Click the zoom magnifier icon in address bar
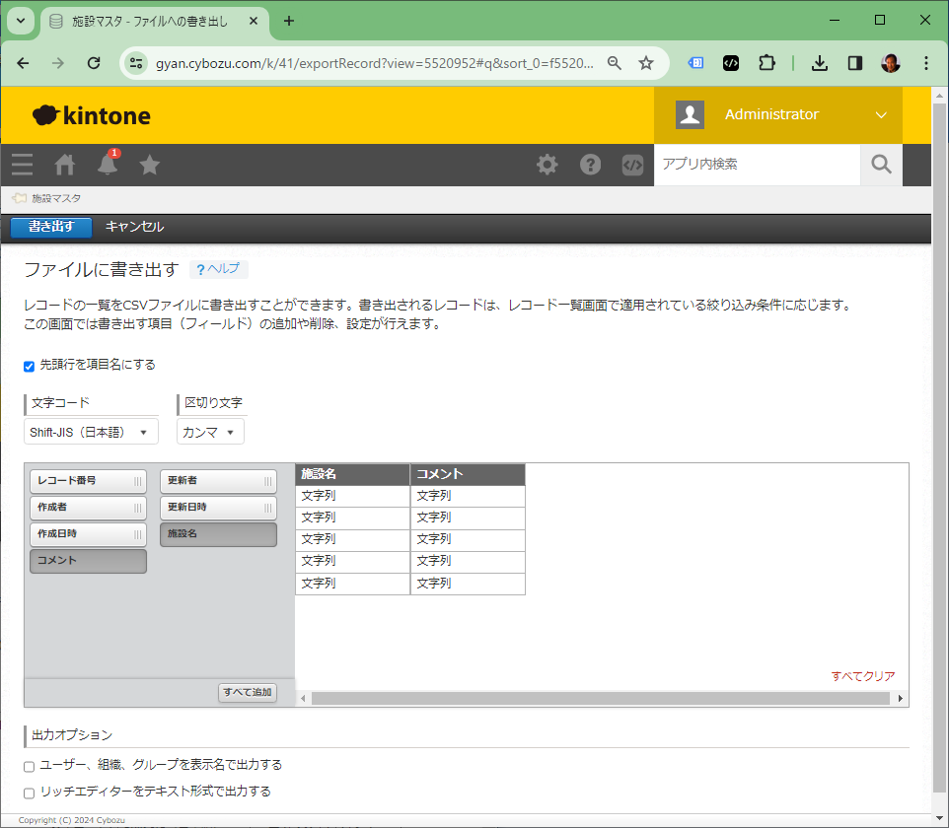Screen dimensions: 949x828 tap(615, 63)
